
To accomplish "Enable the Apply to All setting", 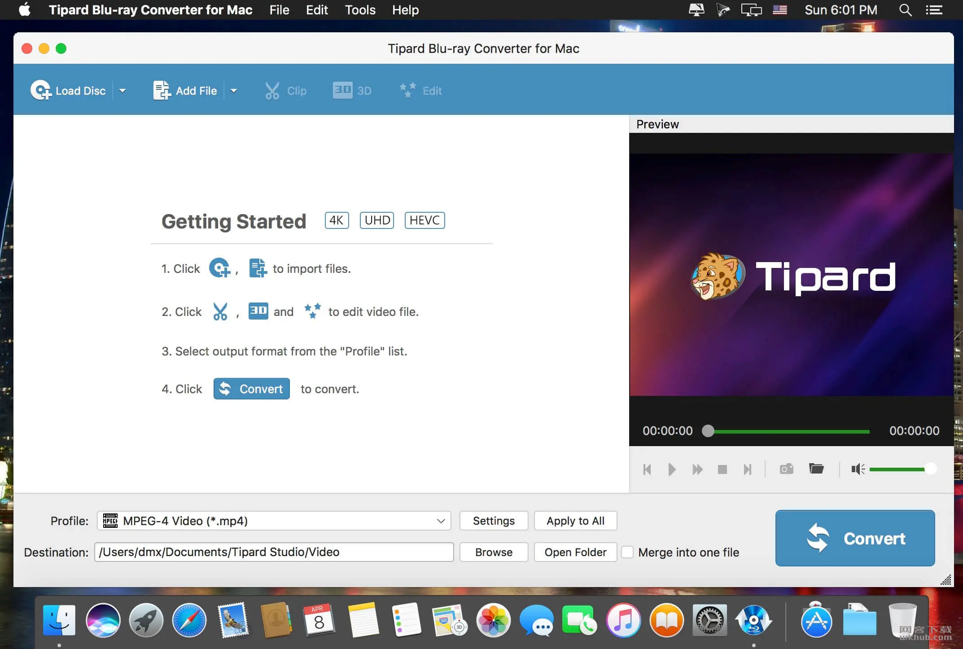I will click(x=576, y=520).
